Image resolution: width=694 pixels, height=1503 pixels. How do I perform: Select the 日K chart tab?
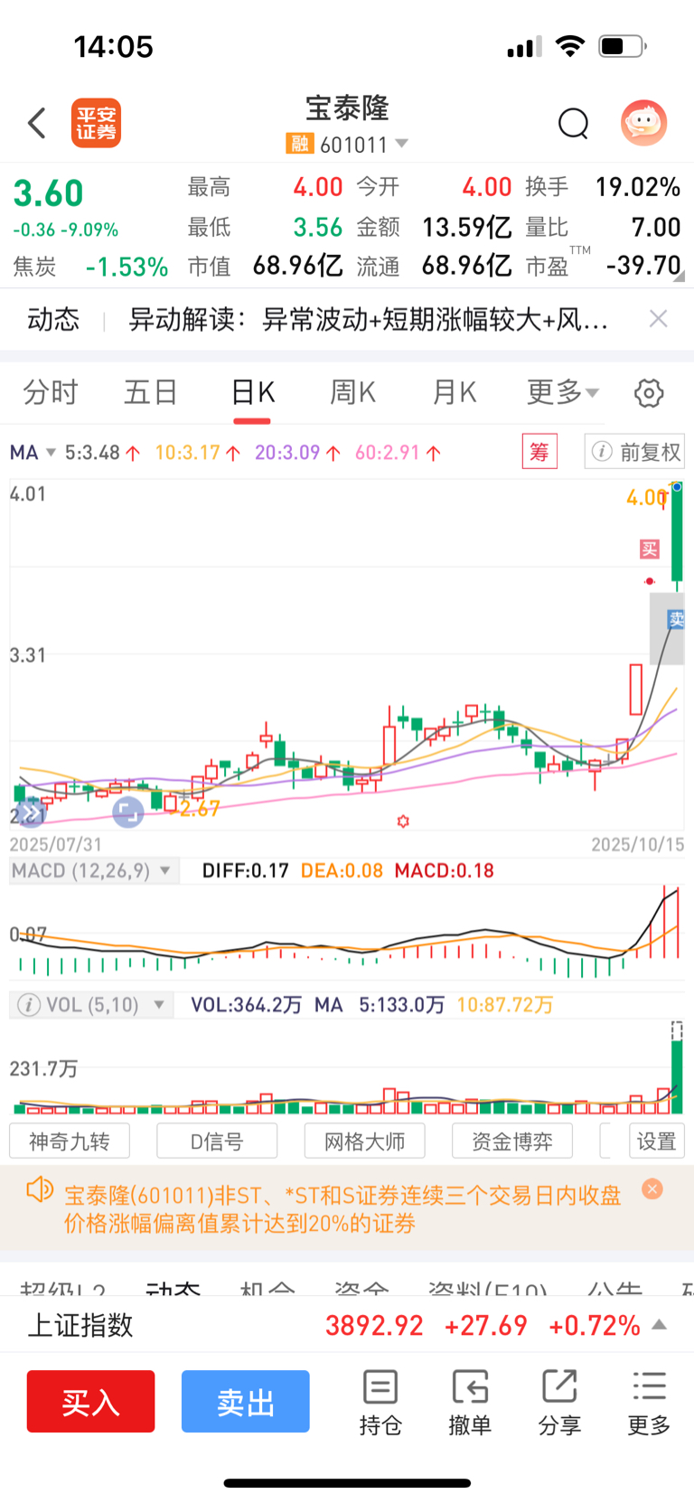click(252, 392)
